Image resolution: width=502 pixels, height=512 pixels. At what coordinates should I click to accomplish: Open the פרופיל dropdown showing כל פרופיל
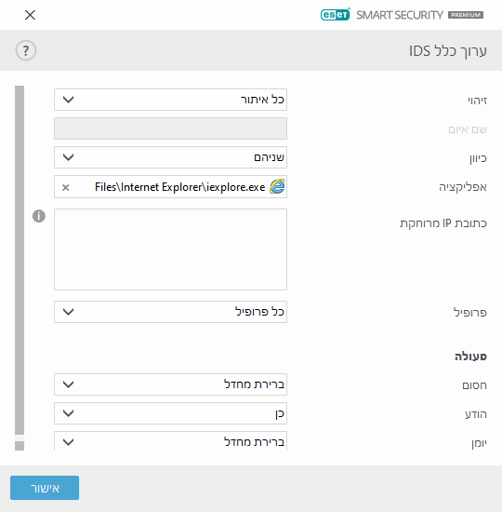(x=171, y=312)
